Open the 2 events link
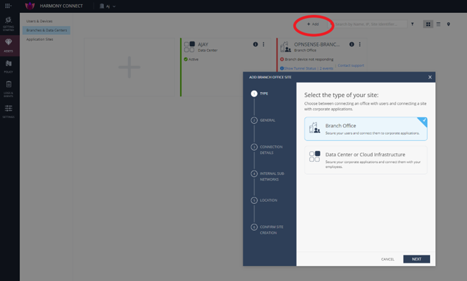467x281 pixels. click(x=326, y=69)
